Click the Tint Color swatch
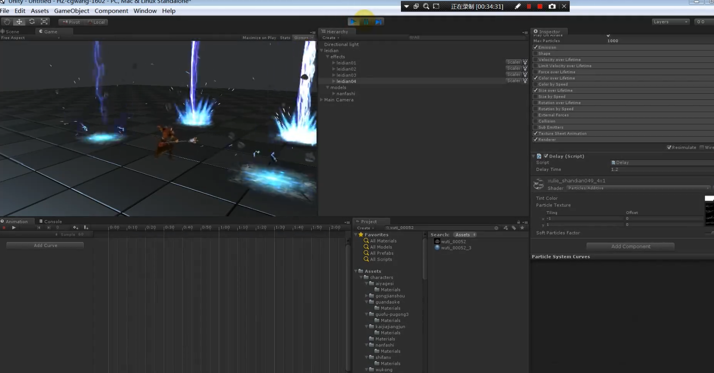The width and height of the screenshot is (714, 373). click(x=709, y=198)
